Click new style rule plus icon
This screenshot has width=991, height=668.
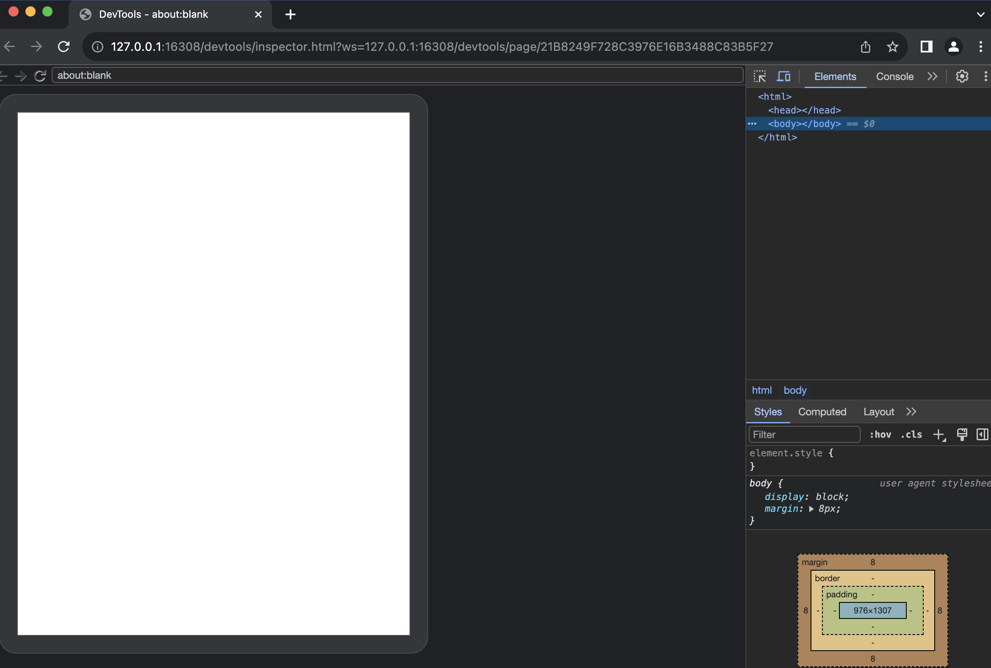pyautogui.click(x=938, y=435)
